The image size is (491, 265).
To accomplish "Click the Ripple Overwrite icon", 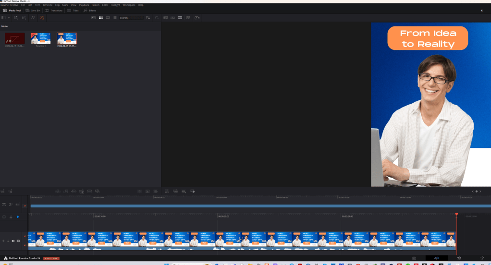I will 74,191.
